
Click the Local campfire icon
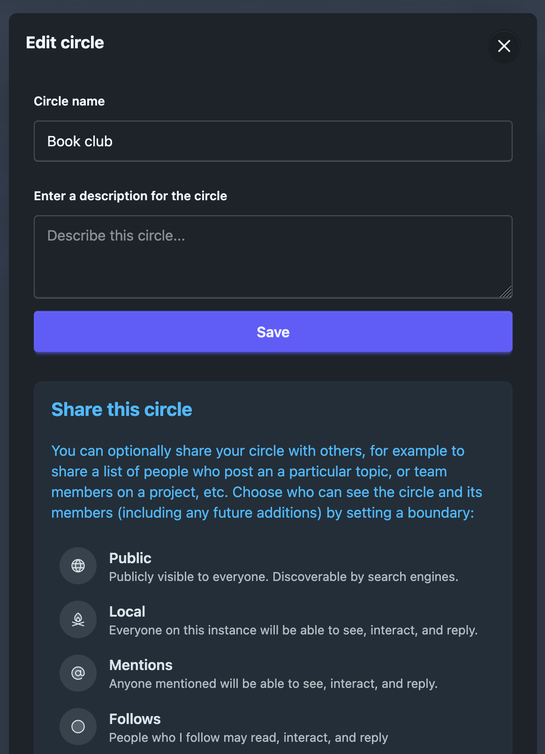[x=78, y=619]
